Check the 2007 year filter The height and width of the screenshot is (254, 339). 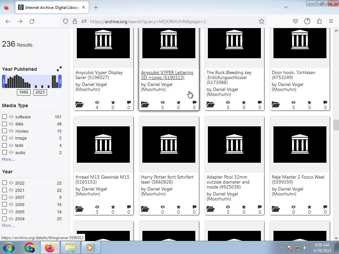click(x=4, y=197)
